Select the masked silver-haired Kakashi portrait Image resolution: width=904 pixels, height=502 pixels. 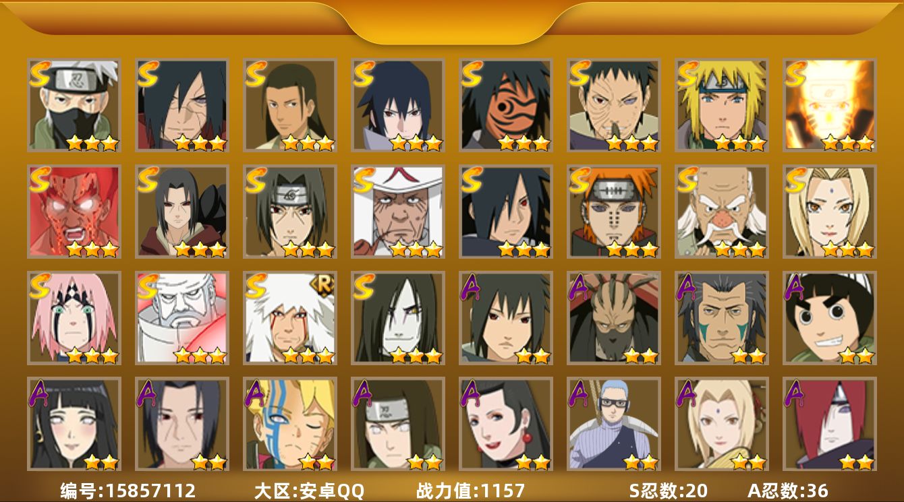(x=74, y=104)
